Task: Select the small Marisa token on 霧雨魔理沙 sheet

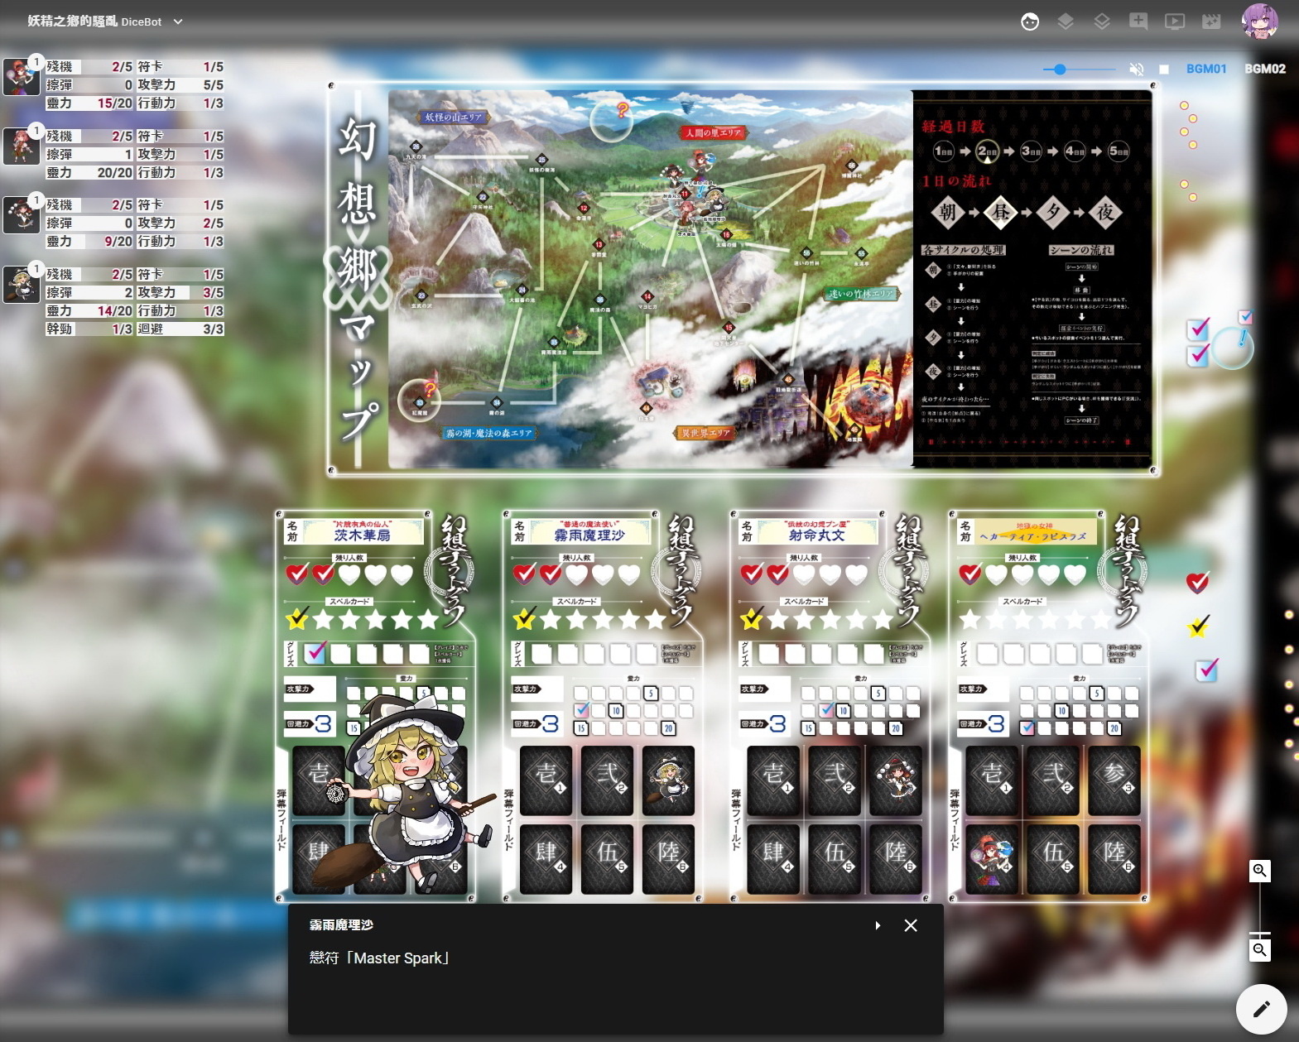Action: coord(669,781)
